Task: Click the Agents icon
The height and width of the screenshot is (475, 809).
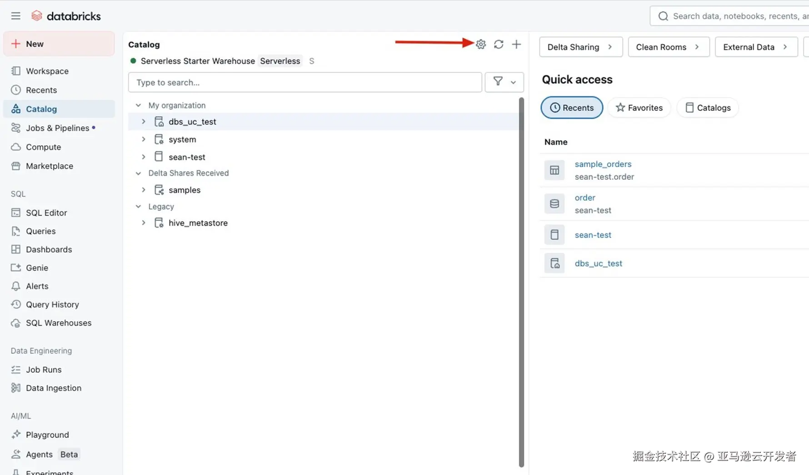Action: coord(16,454)
